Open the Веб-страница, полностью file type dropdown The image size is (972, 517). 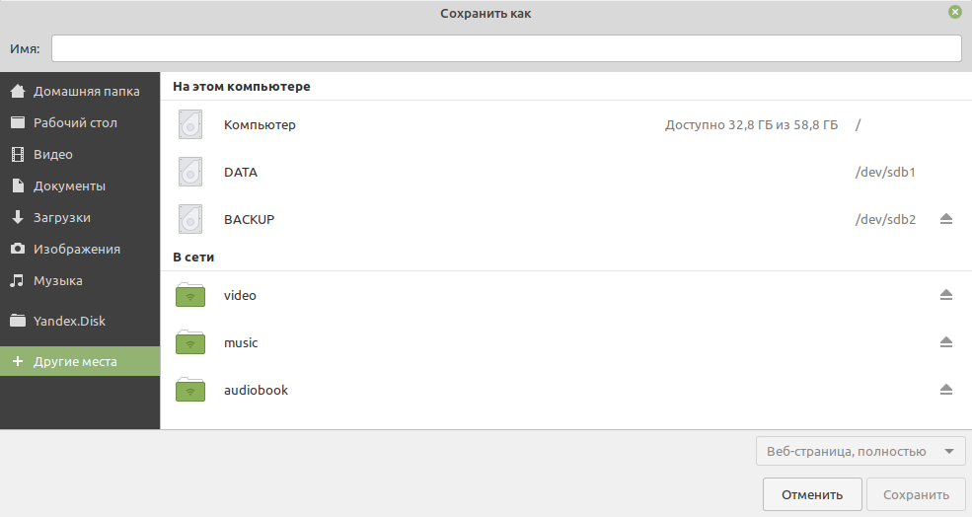click(860, 451)
